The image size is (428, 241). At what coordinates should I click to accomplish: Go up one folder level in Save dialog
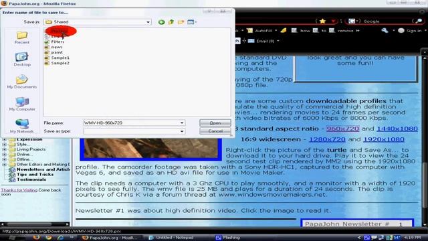point(171,22)
